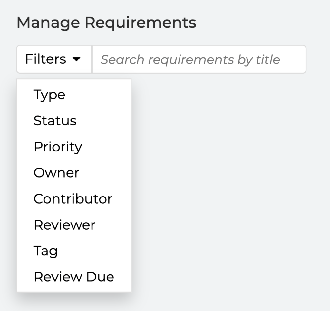Filter requirements by their status
This screenshot has height=311, width=330.
click(x=74, y=121)
